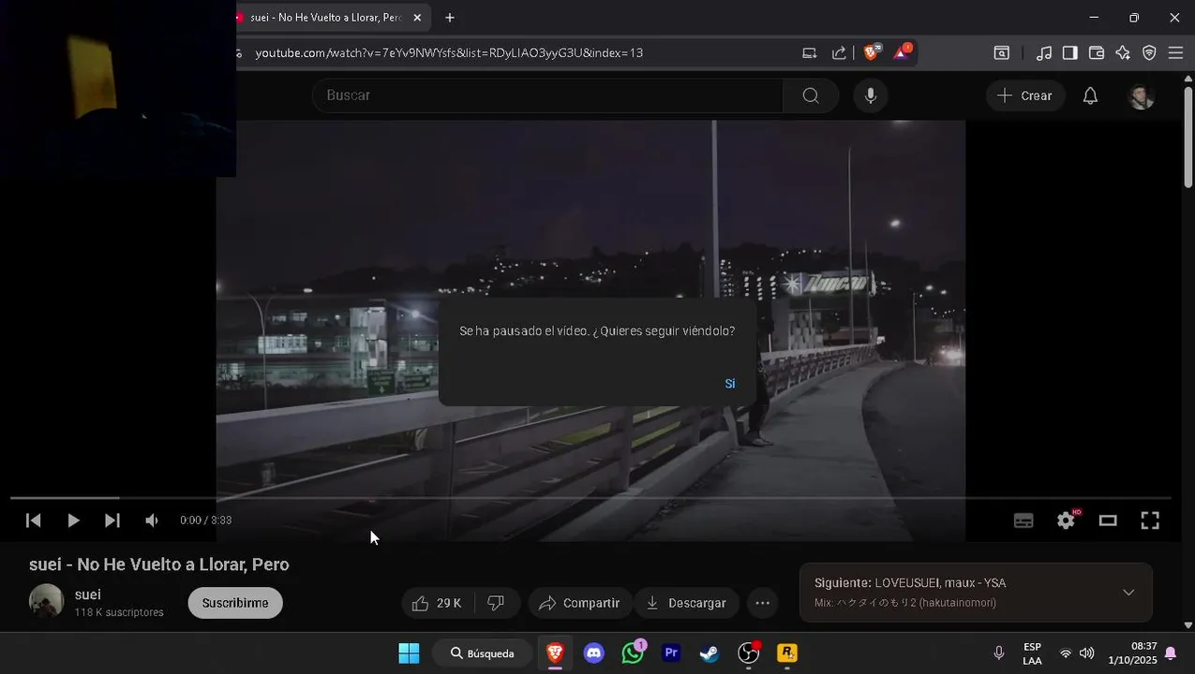
Task: Open Discord from the taskbar
Action: pos(594,653)
